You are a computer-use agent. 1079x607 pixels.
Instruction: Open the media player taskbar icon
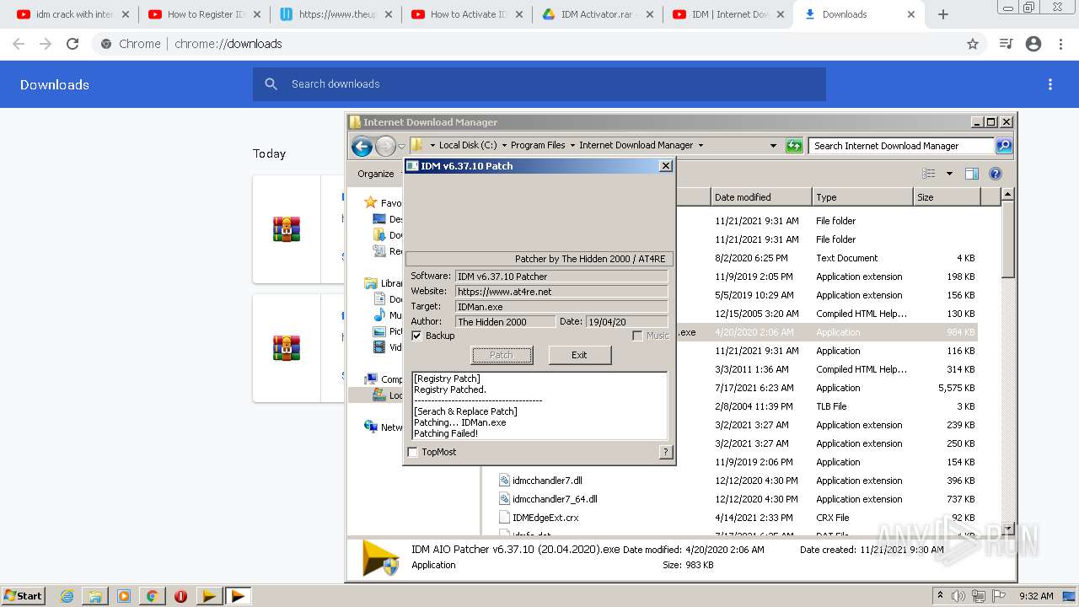point(124,596)
